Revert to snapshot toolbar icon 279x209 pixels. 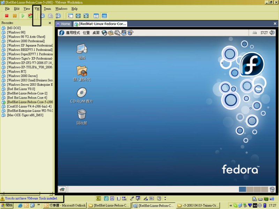51,16
